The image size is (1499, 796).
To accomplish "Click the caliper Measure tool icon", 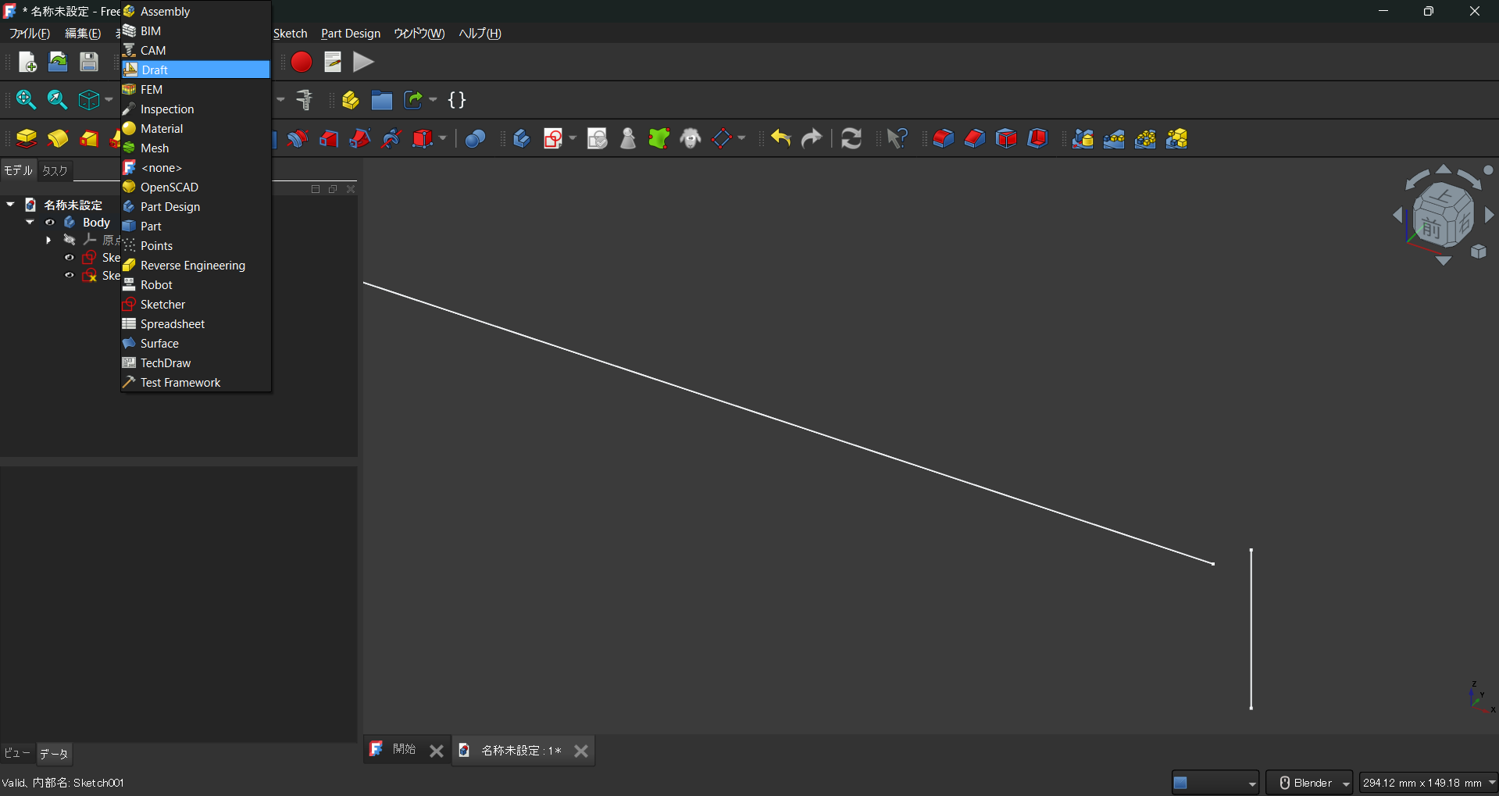I will click(305, 100).
